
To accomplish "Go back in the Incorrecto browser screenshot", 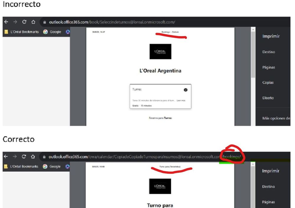I will 6,22.
